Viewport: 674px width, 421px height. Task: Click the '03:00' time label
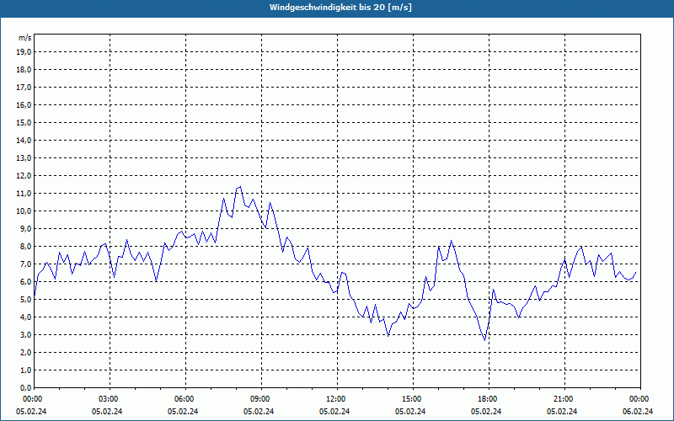click(110, 399)
